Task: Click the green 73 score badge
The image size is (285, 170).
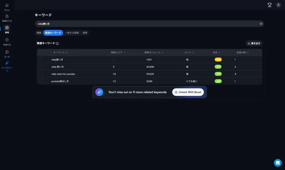Action: point(218,67)
